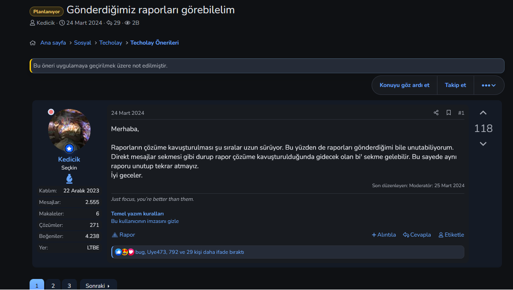The height and width of the screenshot is (290, 513).
Task: Click the Son düzenleyen moderator note
Action: point(418,185)
